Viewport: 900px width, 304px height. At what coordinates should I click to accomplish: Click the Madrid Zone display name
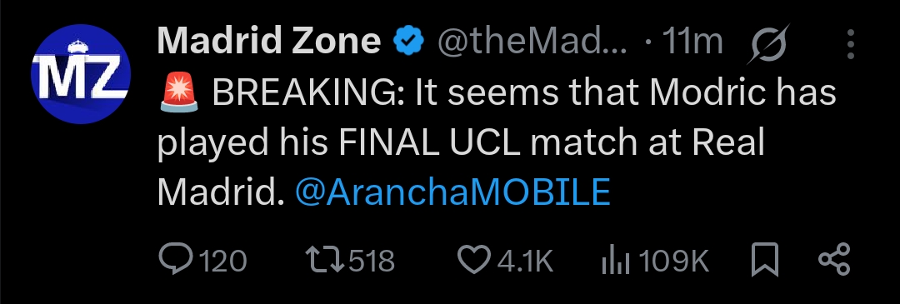click(269, 42)
